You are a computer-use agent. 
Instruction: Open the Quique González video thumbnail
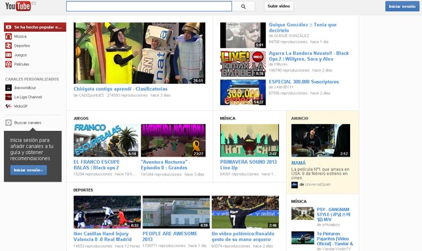[243, 35]
